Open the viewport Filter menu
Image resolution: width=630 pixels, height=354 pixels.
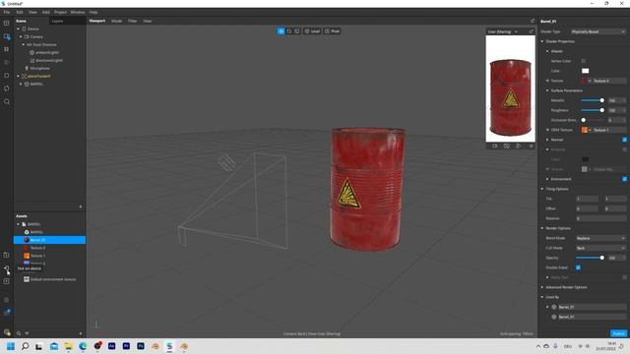point(132,21)
